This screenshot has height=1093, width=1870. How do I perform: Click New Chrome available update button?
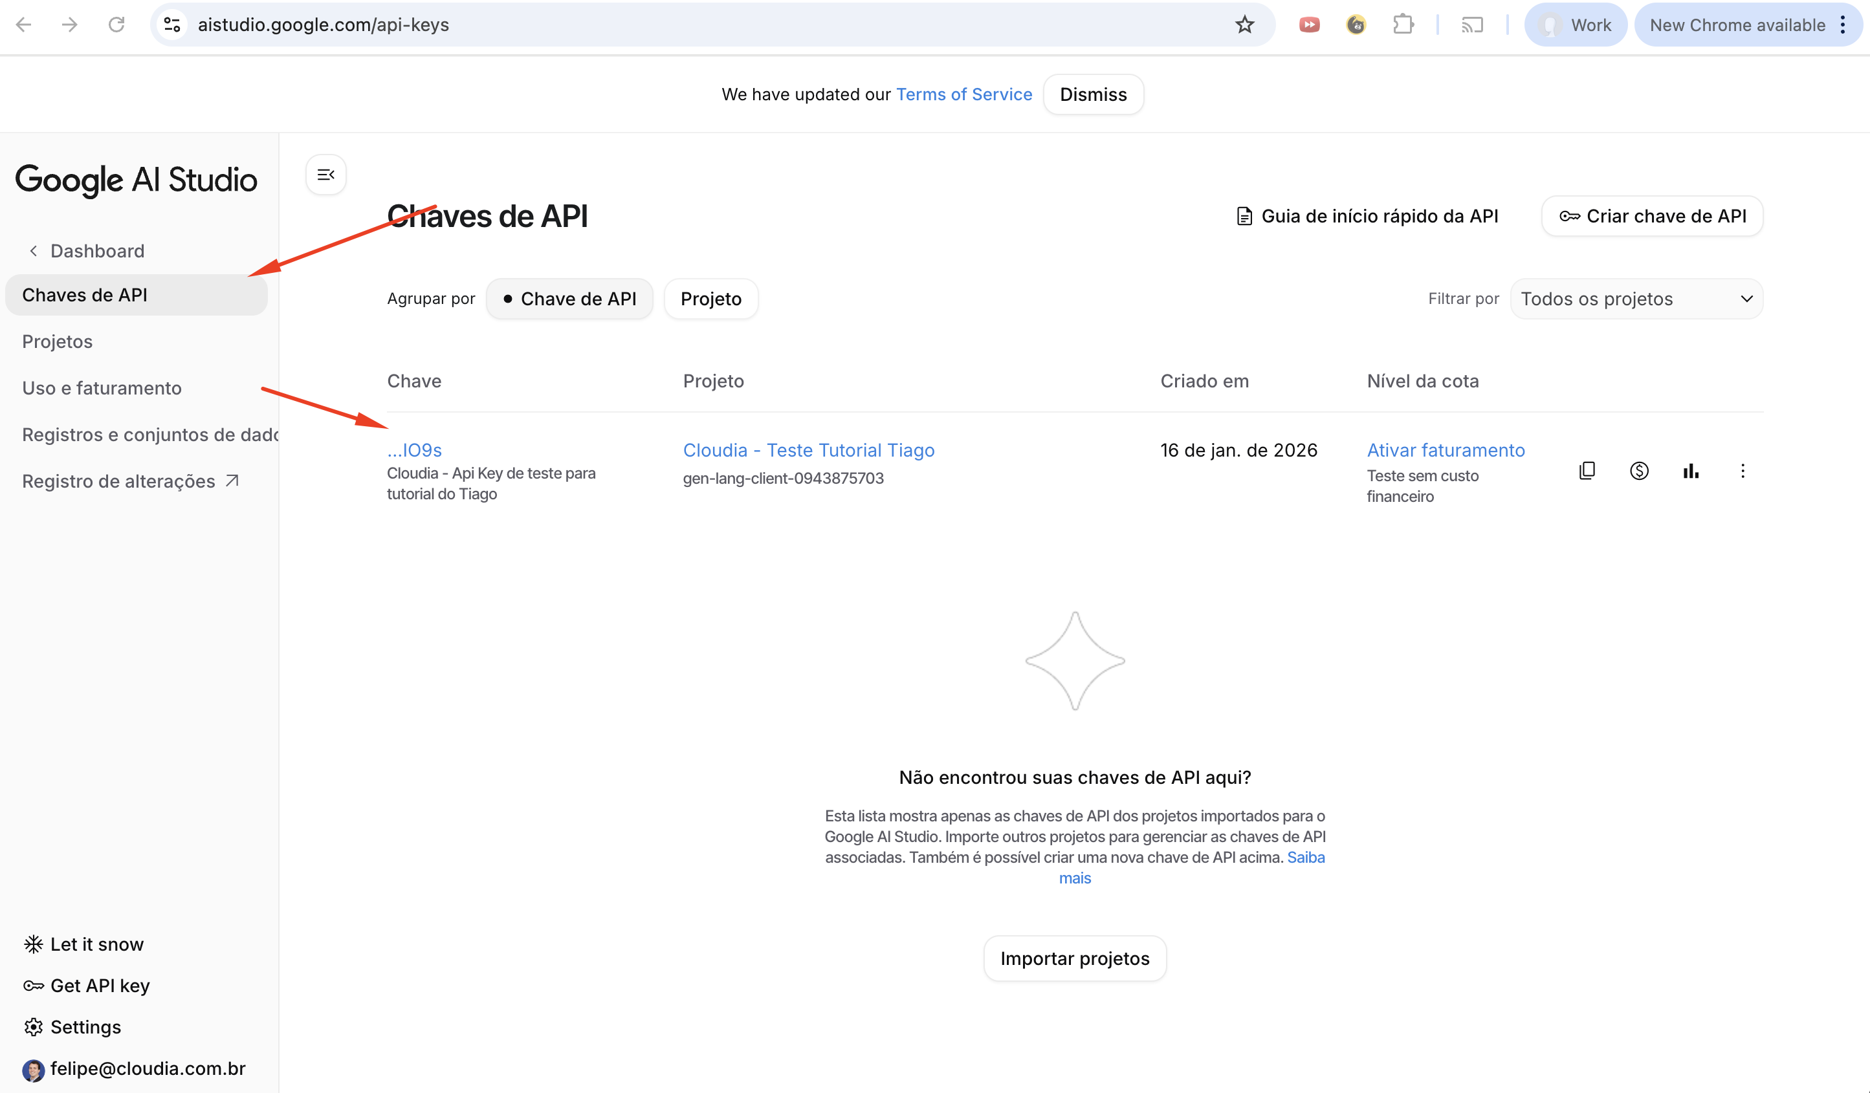[1737, 25]
